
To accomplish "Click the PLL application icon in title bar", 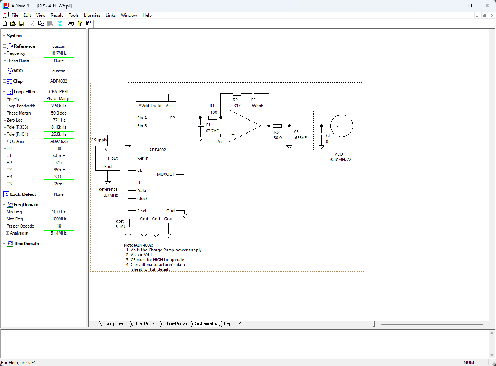I will tap(6, 6).
